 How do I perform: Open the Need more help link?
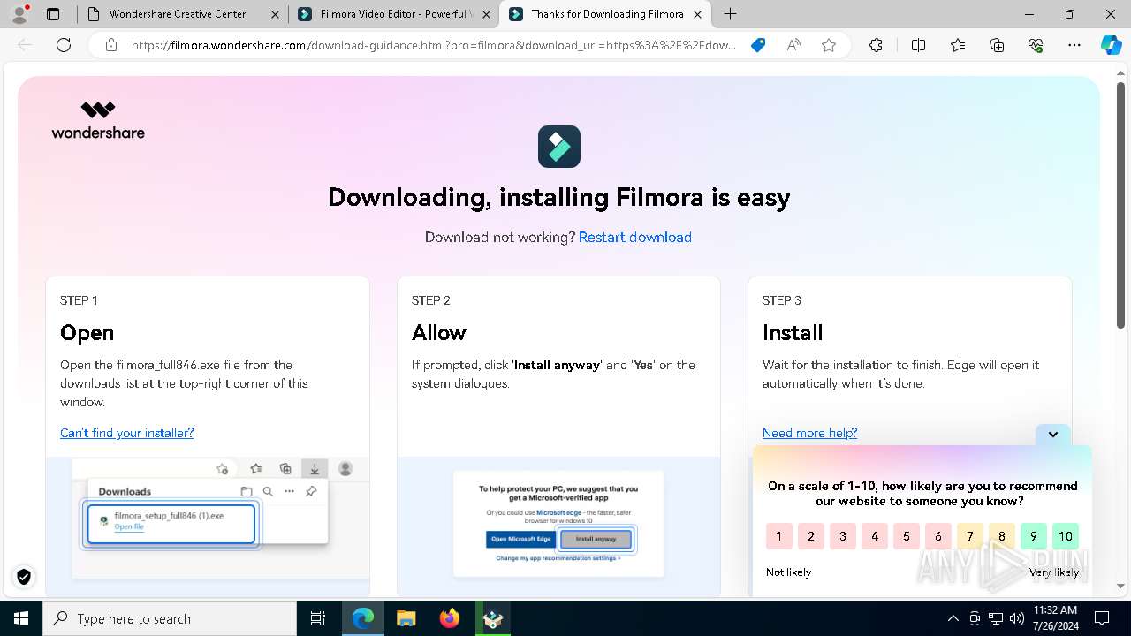click(x=809, y=433)
